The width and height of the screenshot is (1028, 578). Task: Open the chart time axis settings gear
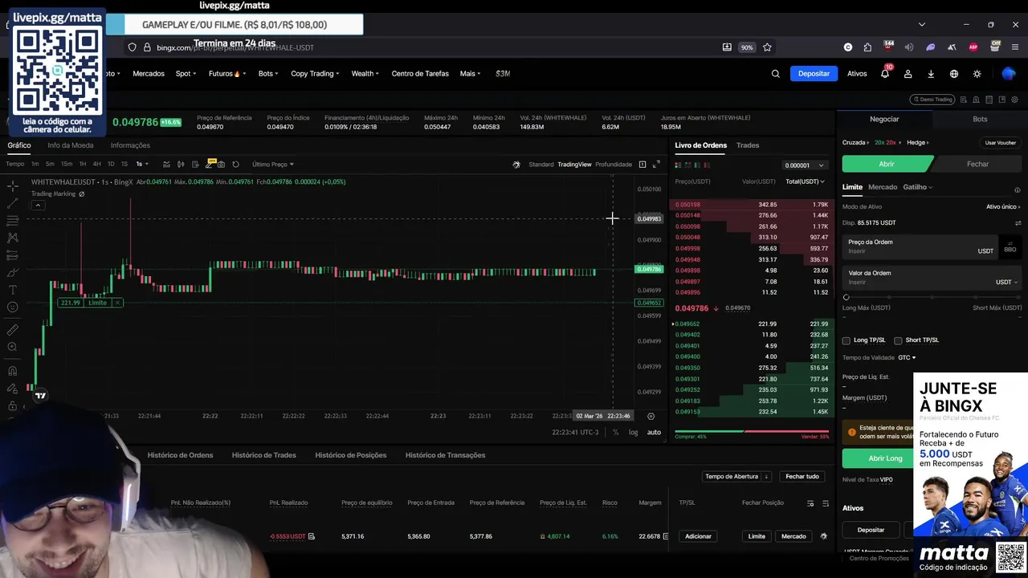tap(651, 416)
